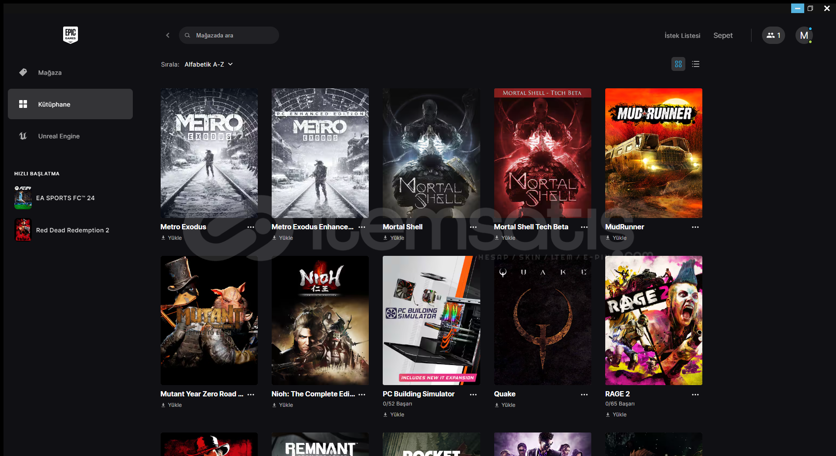Install Mortal Shell via Yükle
This screenshot has width=836, height=456.
pos(394,238)
